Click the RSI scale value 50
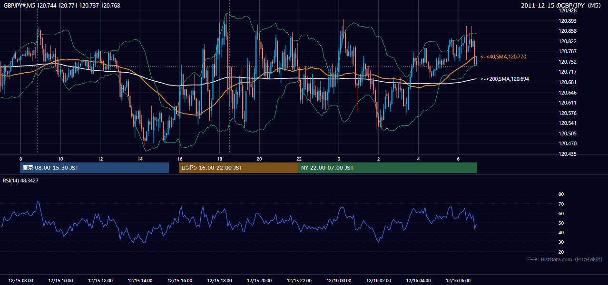Image resolution: width=608 pixels, height=285 pixels. [x=561, y=223]
